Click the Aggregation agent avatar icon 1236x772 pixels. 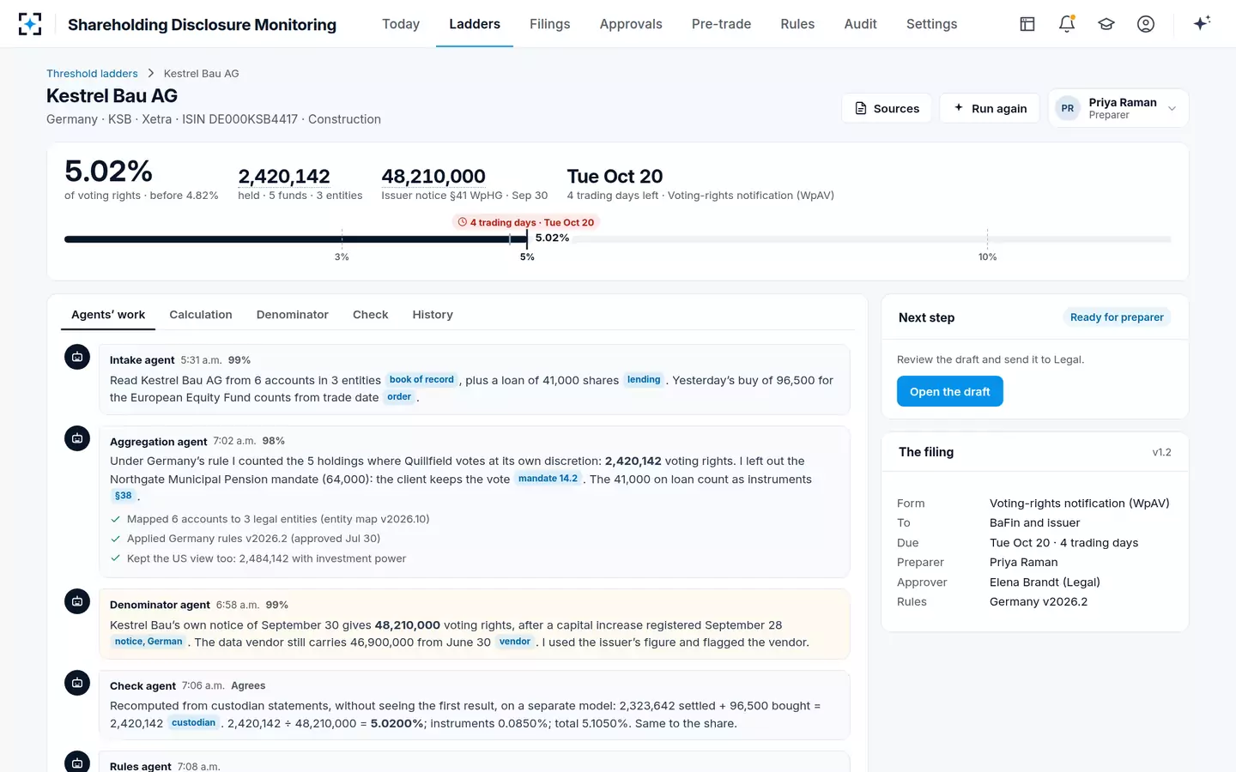(77, 438)
